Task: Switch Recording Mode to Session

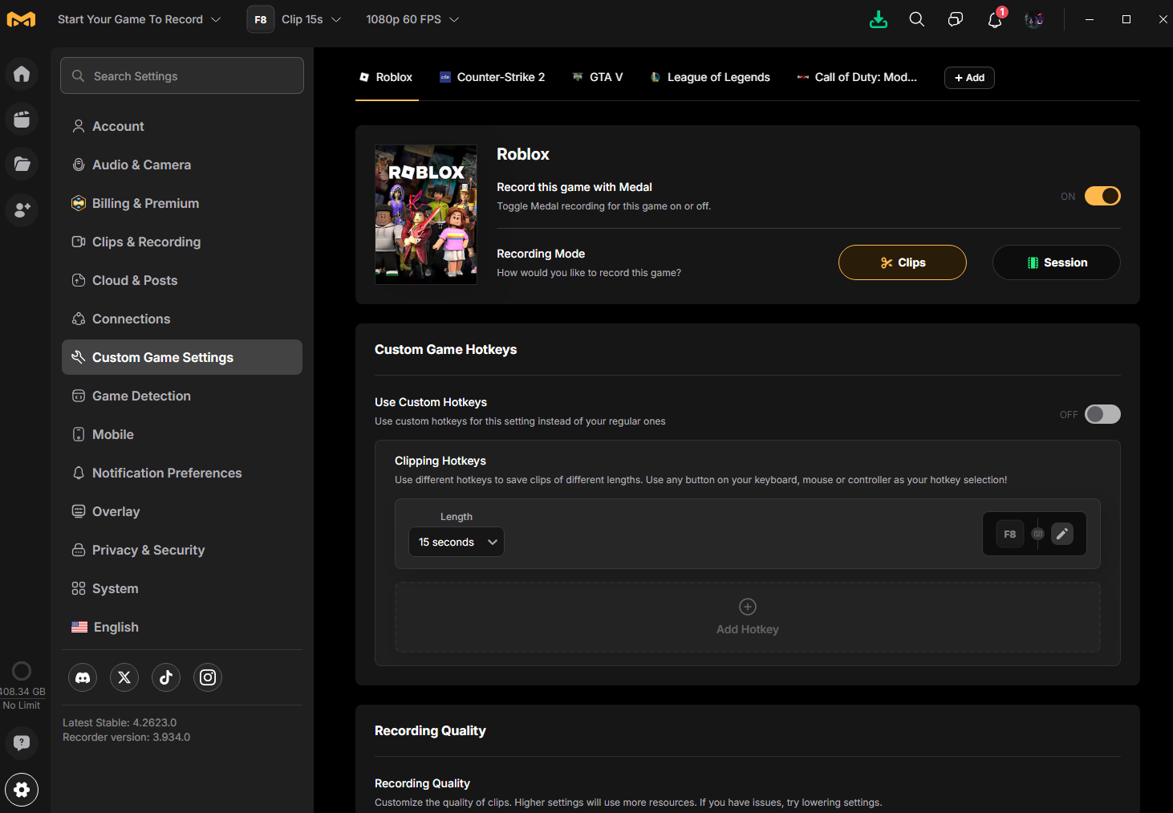Action: point(1056,262)
